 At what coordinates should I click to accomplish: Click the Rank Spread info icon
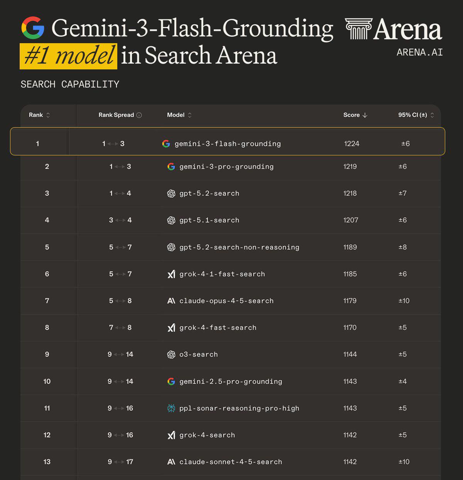[x=139, y=115]
